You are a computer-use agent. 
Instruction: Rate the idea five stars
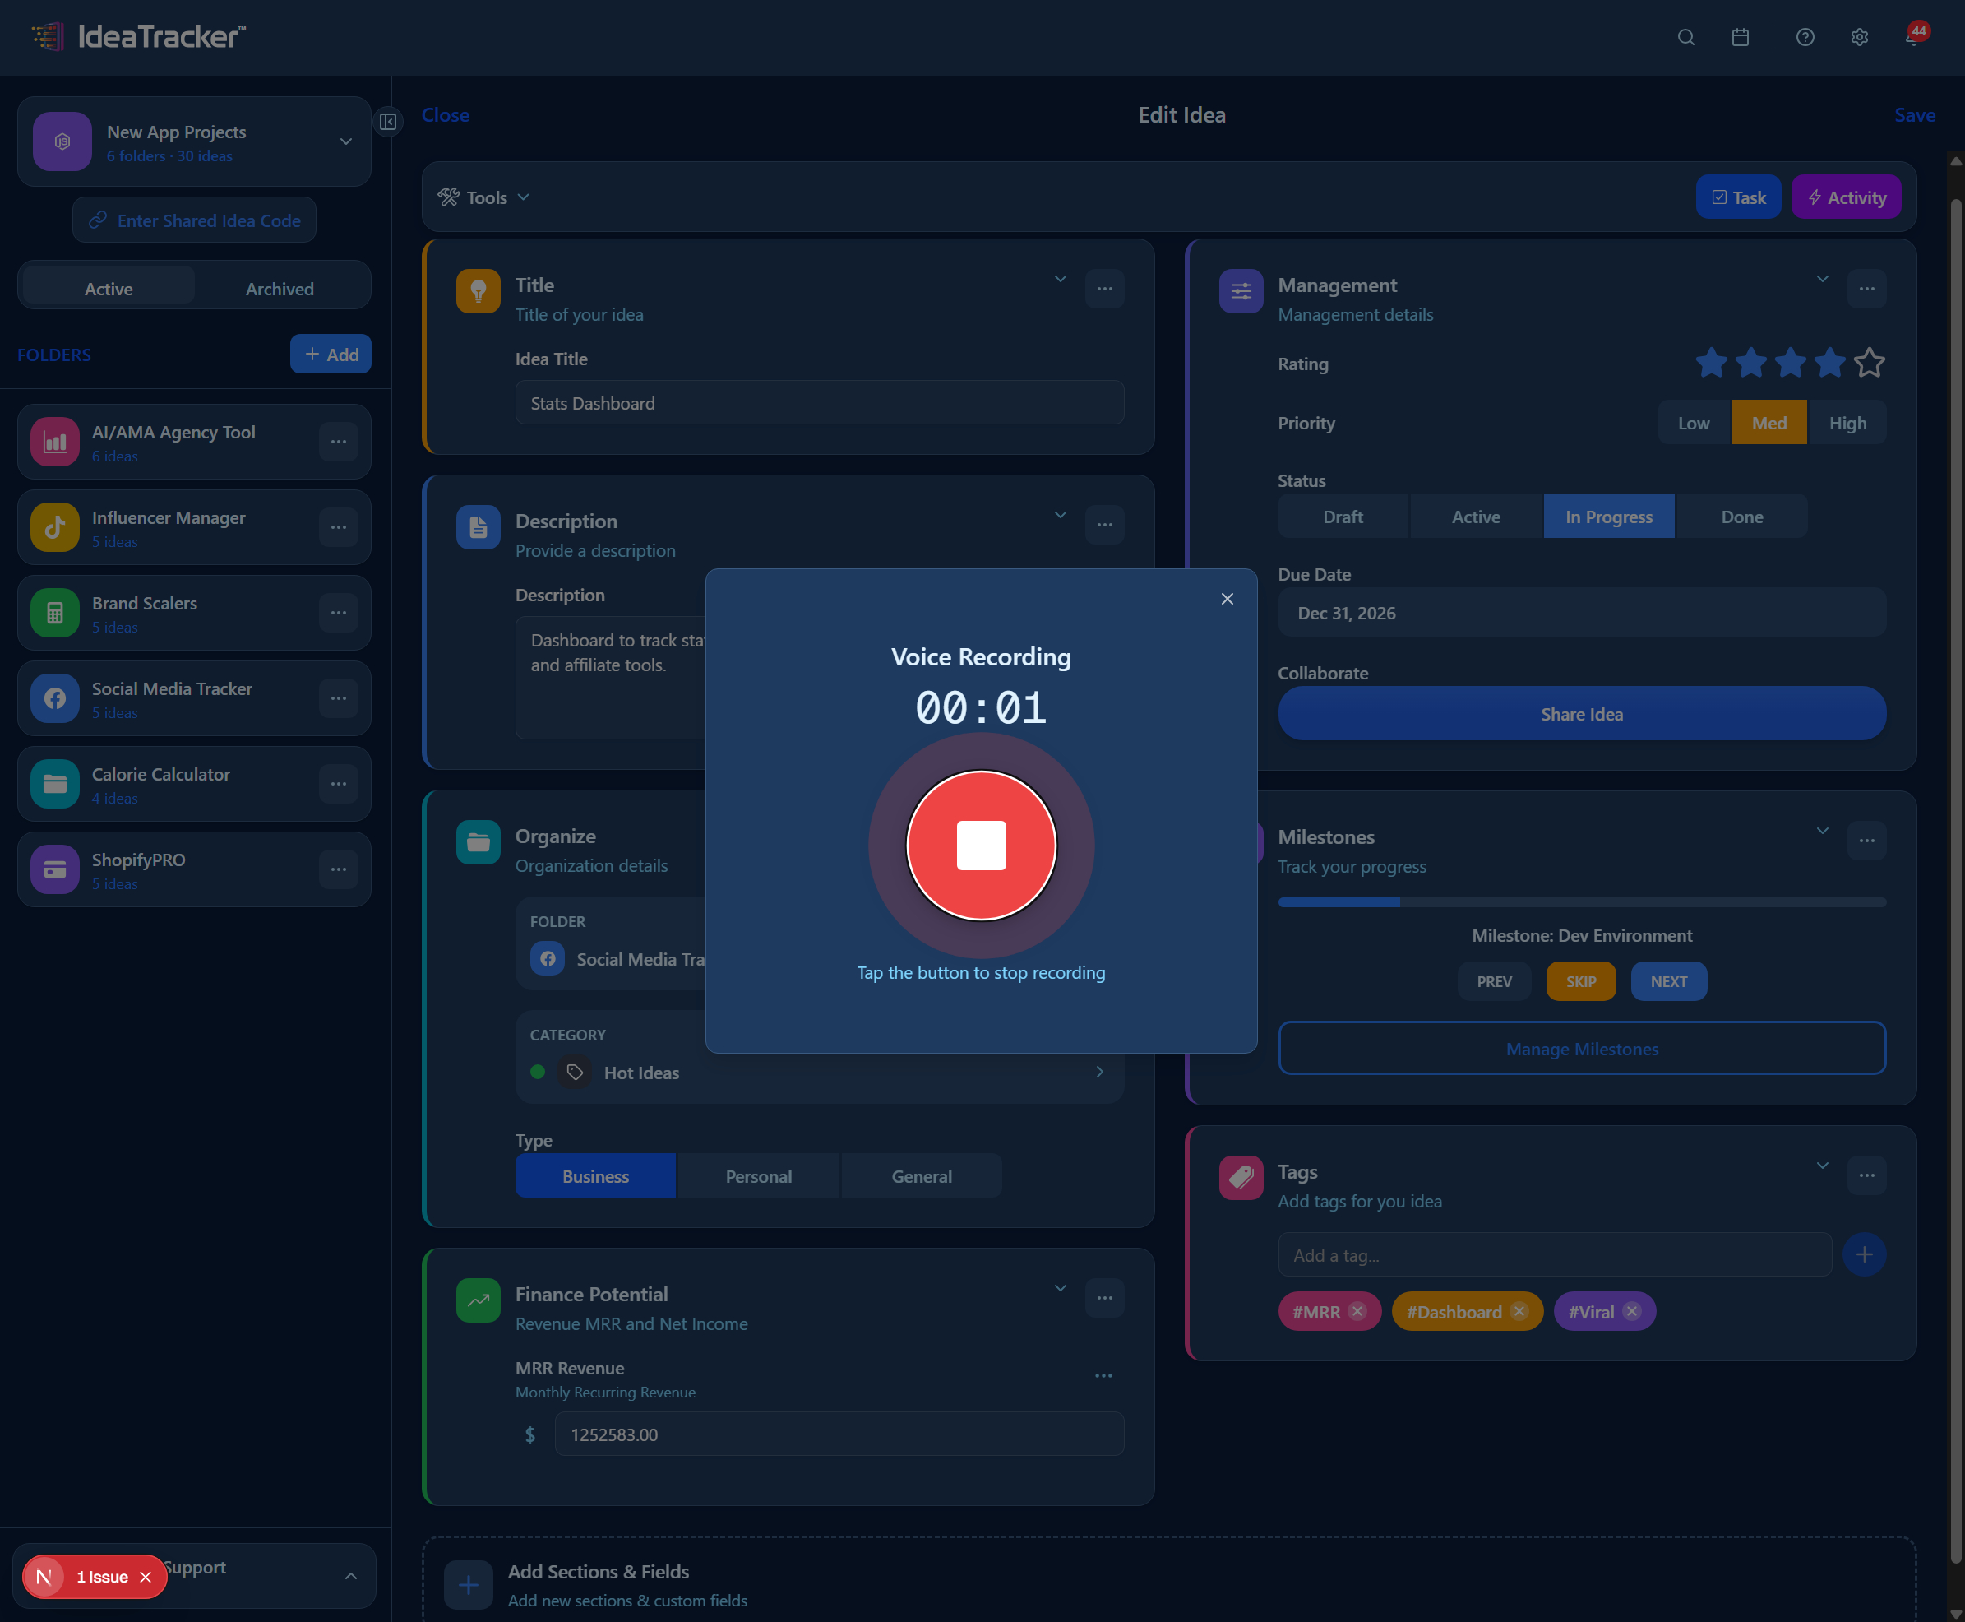coord(1869,364)
